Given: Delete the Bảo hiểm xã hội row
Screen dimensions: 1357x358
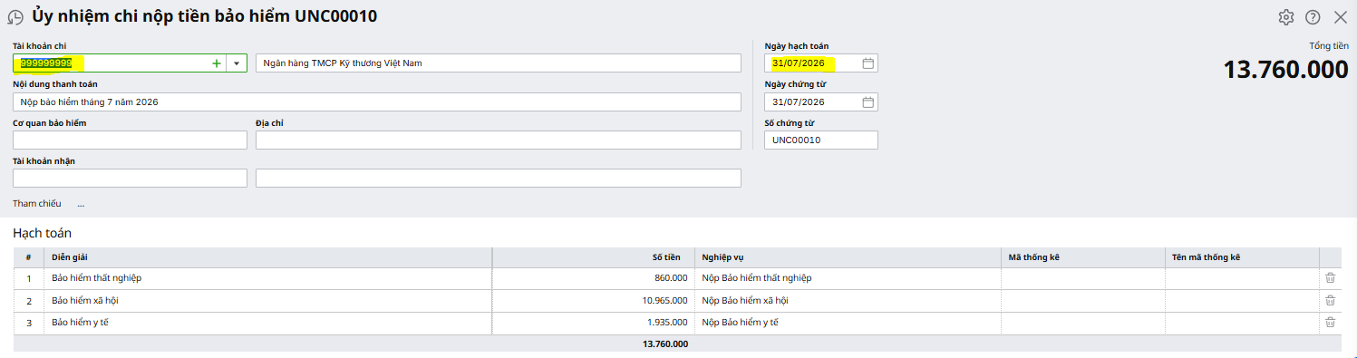Looking at the screenshot, I should [x=1330, y=301].
